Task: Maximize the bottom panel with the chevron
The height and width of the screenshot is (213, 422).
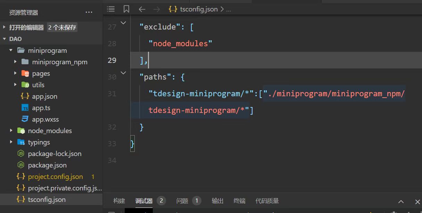Action: click(x=401, y=202)
